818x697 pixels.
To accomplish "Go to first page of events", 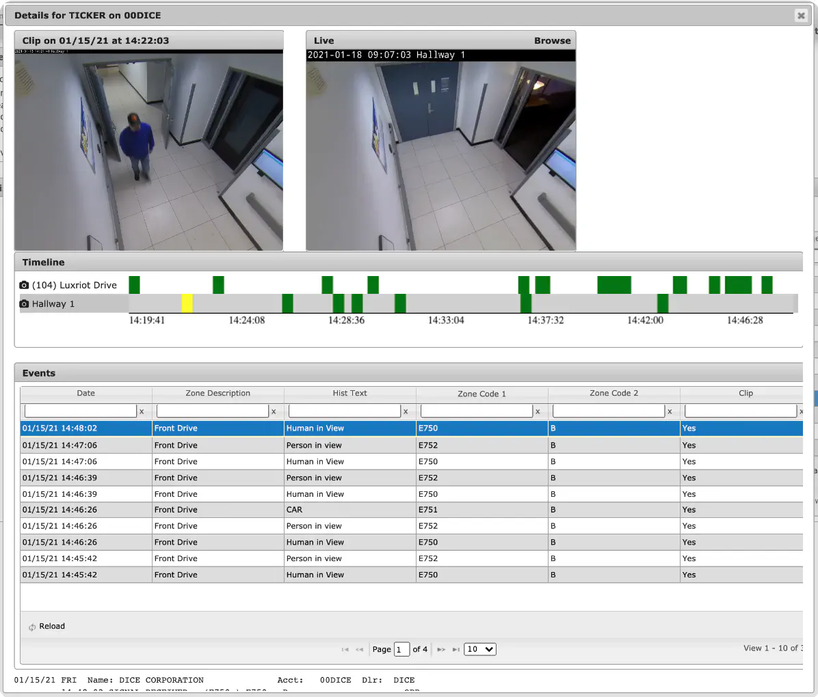I will [345, 650].
